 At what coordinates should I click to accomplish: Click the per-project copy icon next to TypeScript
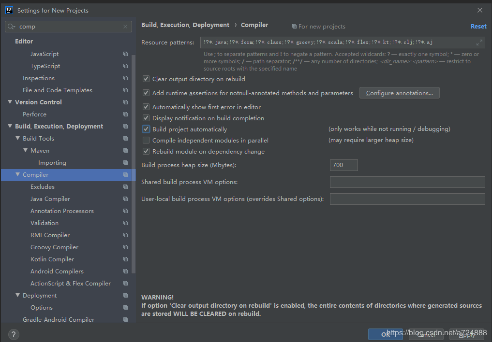click(x=125, y=66)
